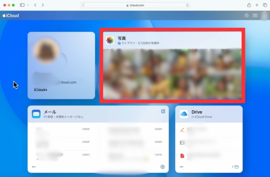The image size is (270, 177).
Task: Open the profile picture in account tile
Action: coord(46,51)
